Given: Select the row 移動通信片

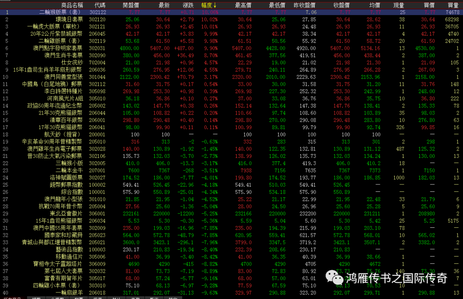Looking at the screenshot, I should pyautogui.click(x=231, y=257).
